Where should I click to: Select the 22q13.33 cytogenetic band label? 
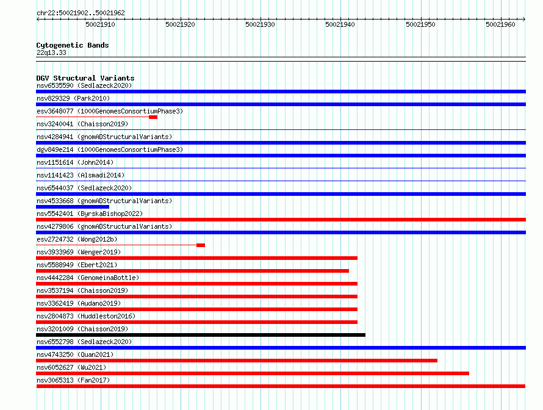pyautogui.click(x=51, y=52)
